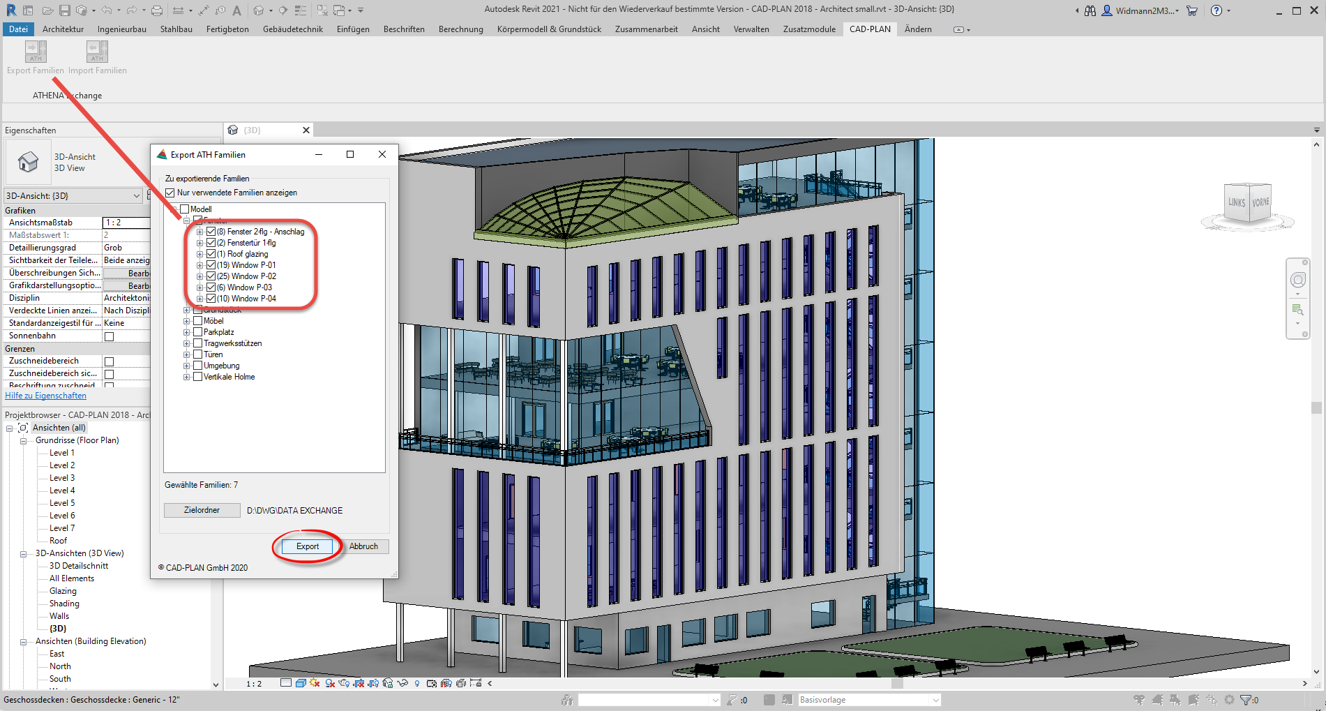Click the Print icon in quick access toolbar

[157, 10]
